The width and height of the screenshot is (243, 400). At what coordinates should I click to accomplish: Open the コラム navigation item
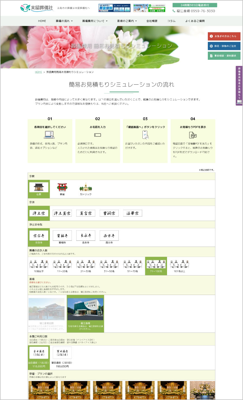point(171,21)
